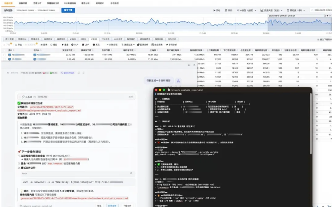Open the 会话监控 top tab
The width and height of the screenshot is (333, 207).
pos(115,3)
